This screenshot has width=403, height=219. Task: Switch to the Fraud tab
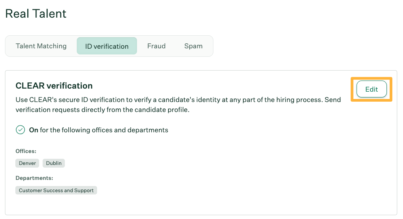pyautogui.click(x=156, y=46)
